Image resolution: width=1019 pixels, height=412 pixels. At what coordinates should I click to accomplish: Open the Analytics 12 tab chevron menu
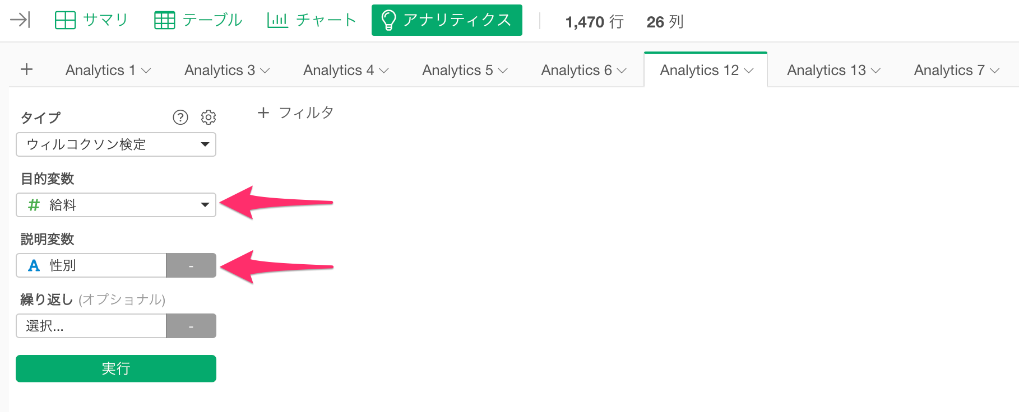[x=749, y=71]
